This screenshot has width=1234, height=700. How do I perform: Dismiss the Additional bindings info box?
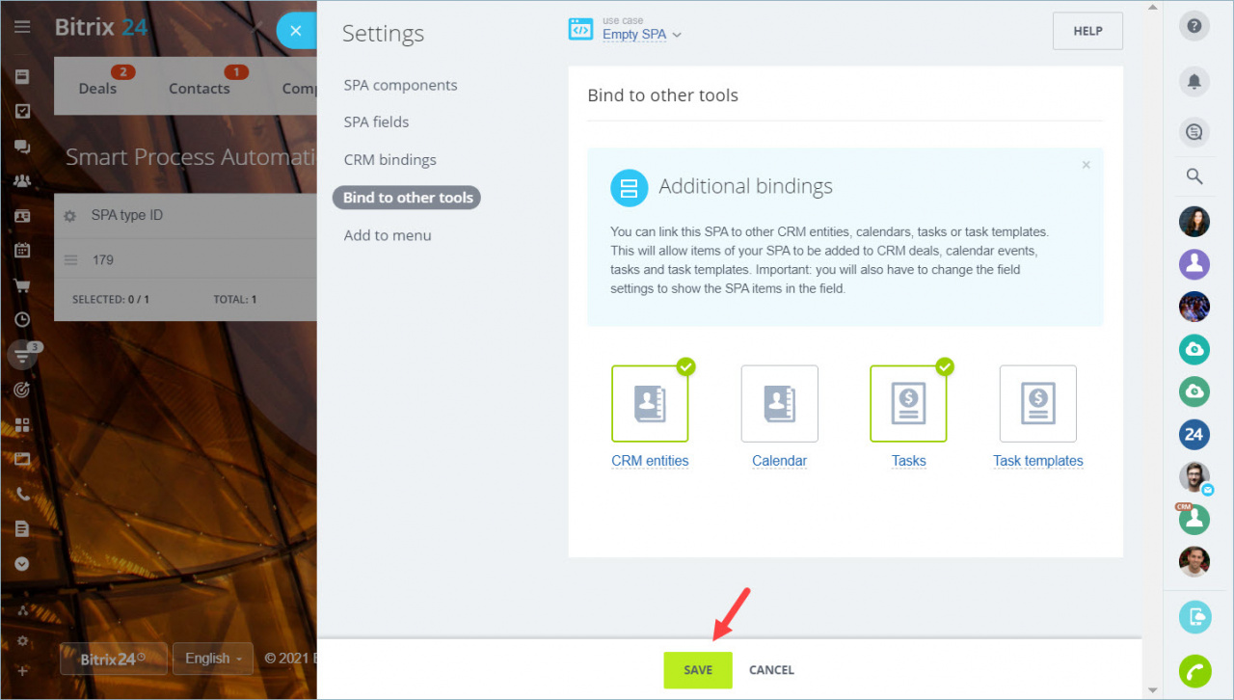pos(1086,165)
